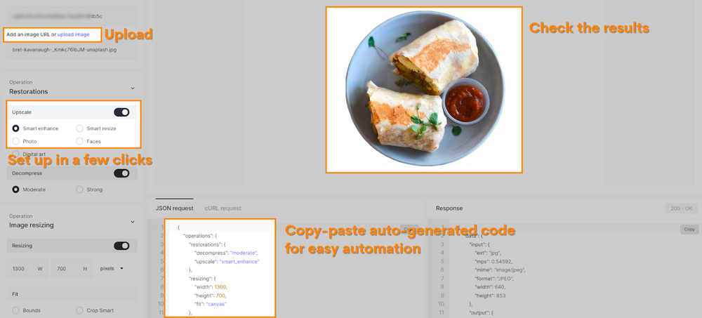The width and height of the screenshot is (702, 318).
Task: Click the "smart_enhance" value in JSON request
Action: (239, 261)
